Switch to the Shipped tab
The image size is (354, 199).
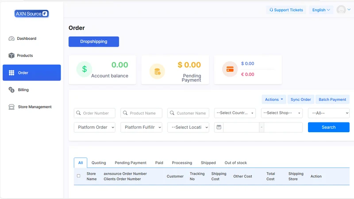(x=208, y=163)
